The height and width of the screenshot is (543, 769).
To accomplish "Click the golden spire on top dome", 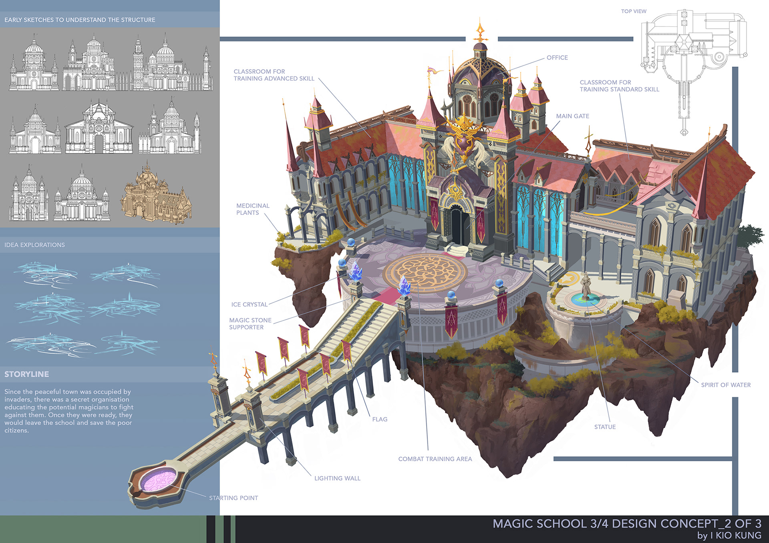I will pos(480,31).
